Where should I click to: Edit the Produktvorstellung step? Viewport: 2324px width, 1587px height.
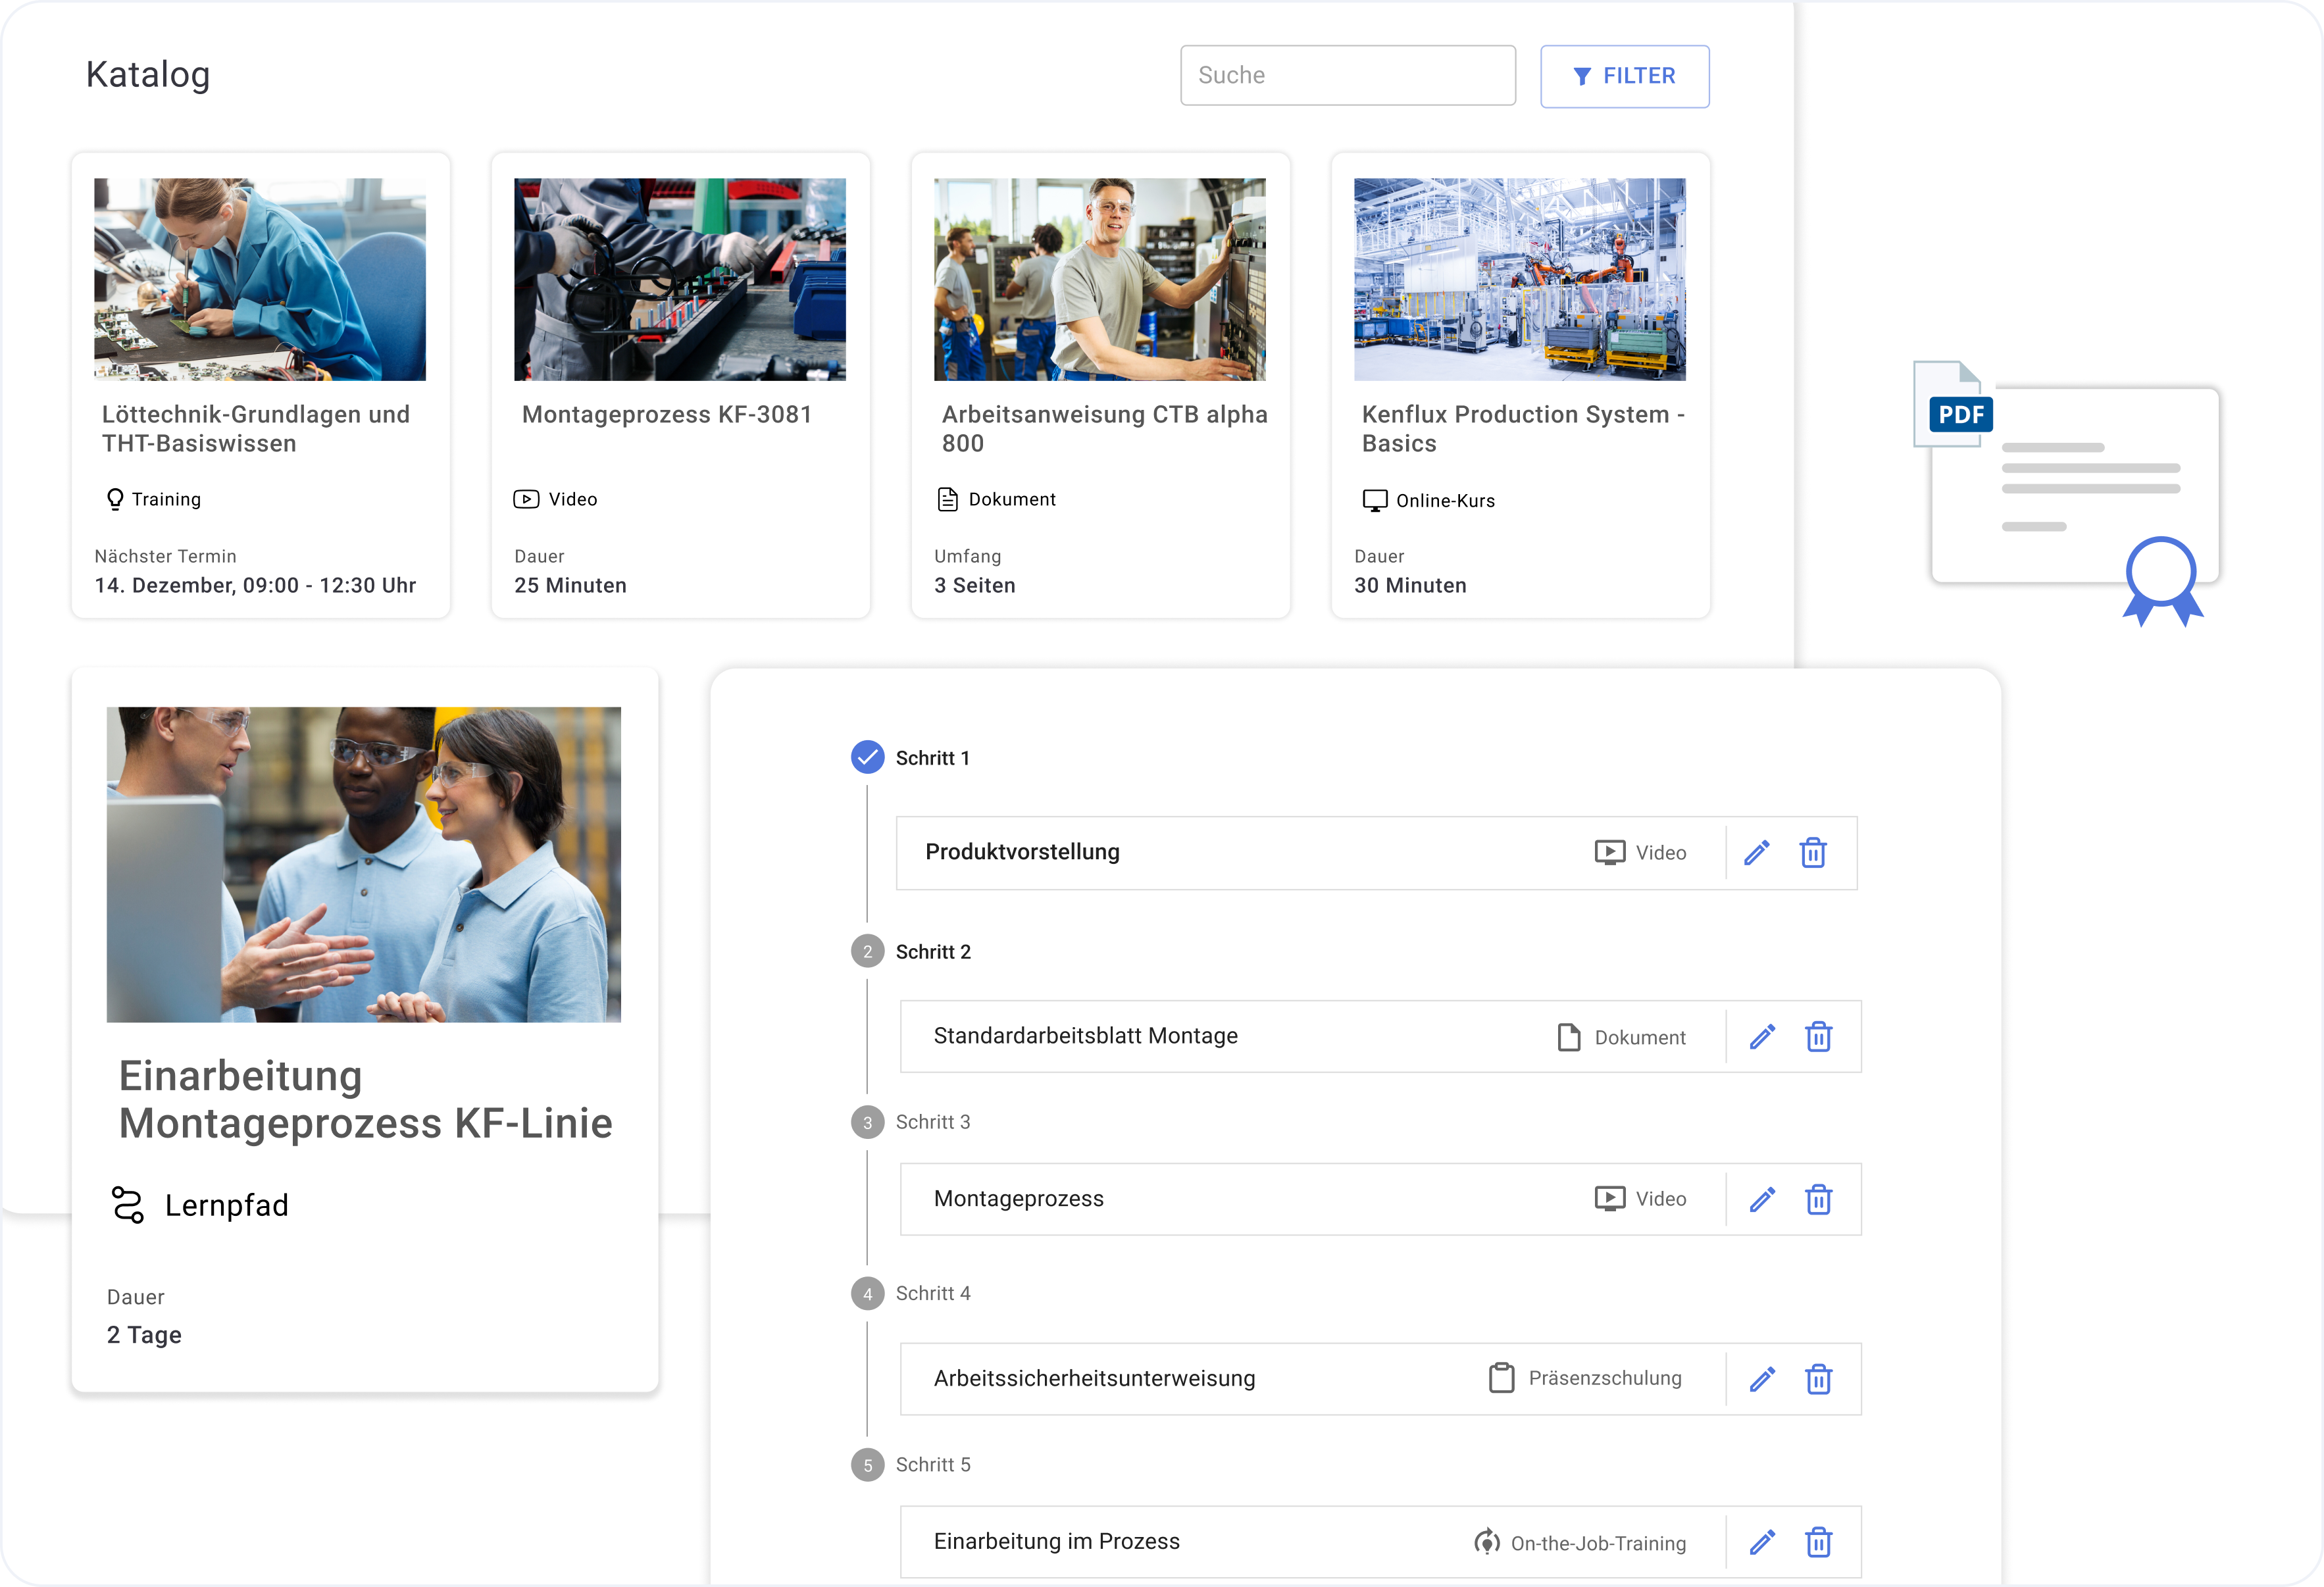click(1757, 853)
